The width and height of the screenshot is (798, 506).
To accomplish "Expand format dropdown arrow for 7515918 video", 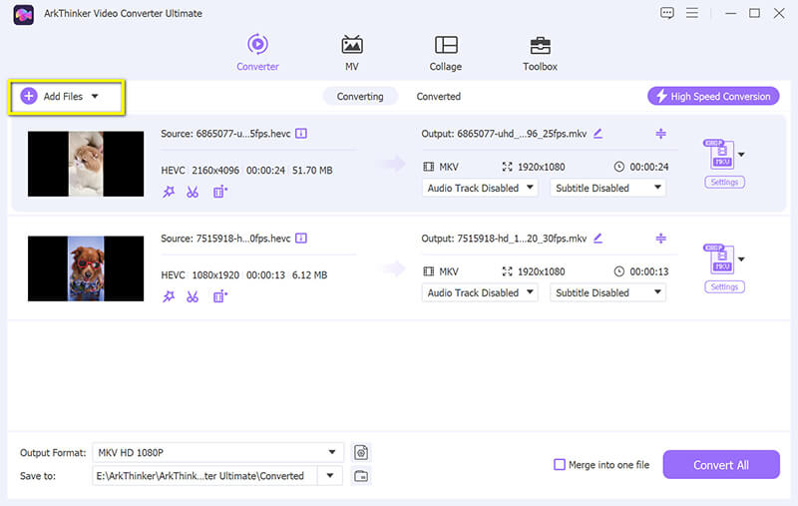I will coord(741,259).
